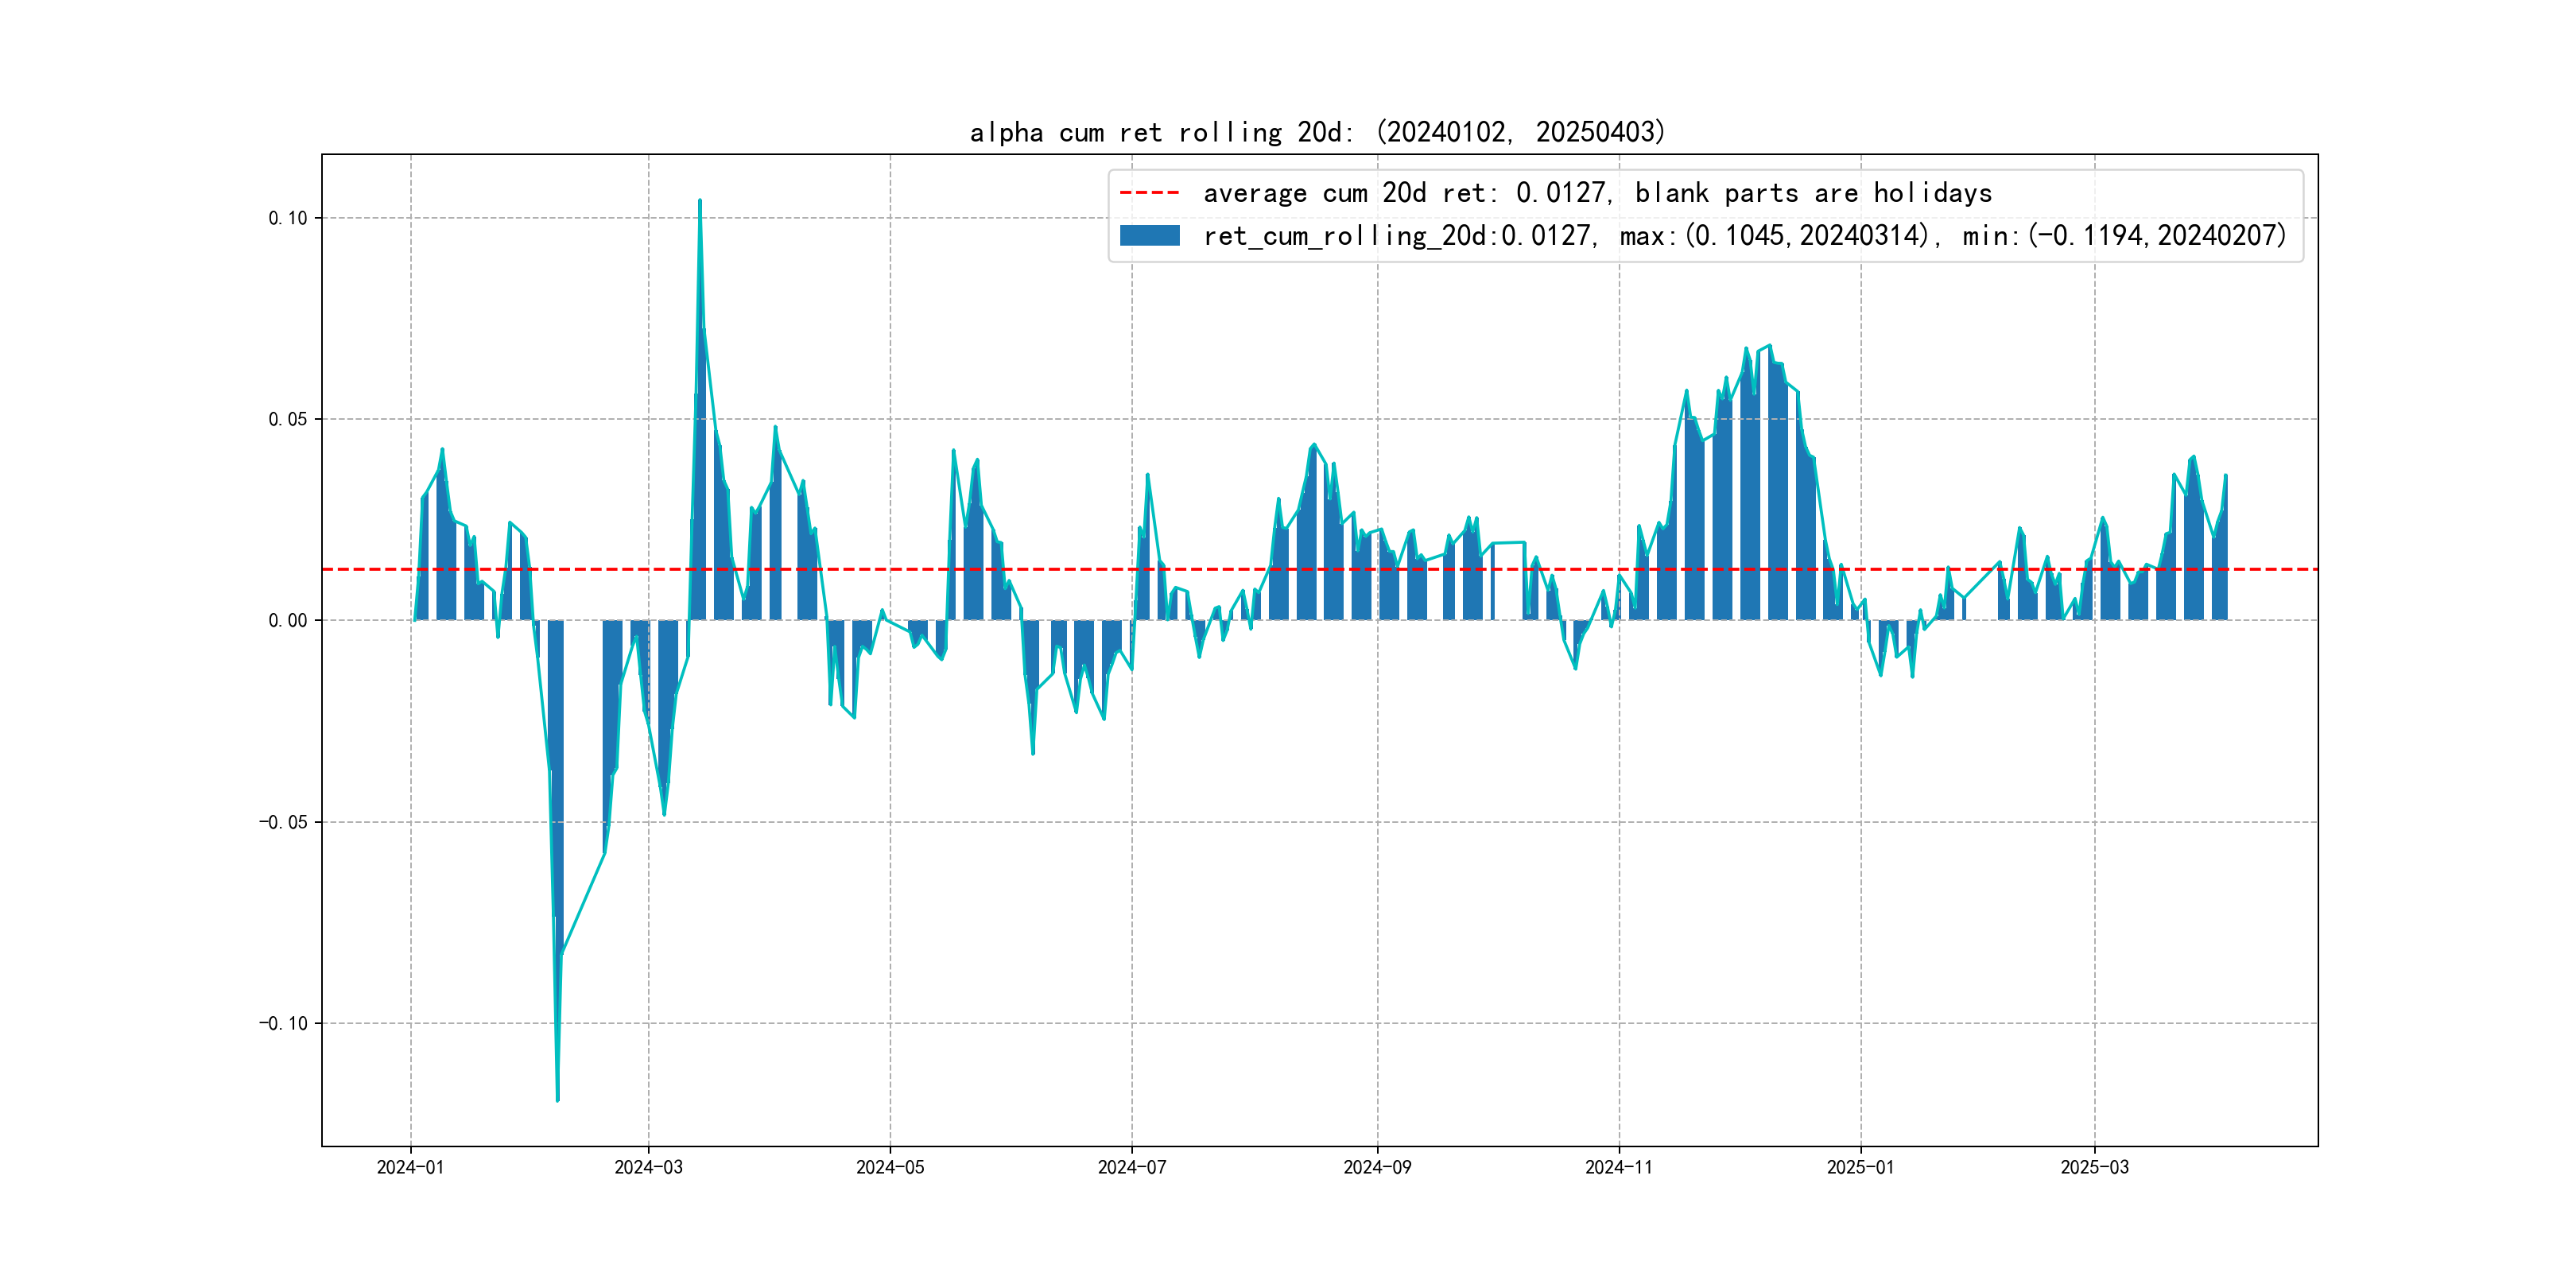Screen dimensions: 2576x1288
Task: Click the chart title text
Action: pos(1317,132)
